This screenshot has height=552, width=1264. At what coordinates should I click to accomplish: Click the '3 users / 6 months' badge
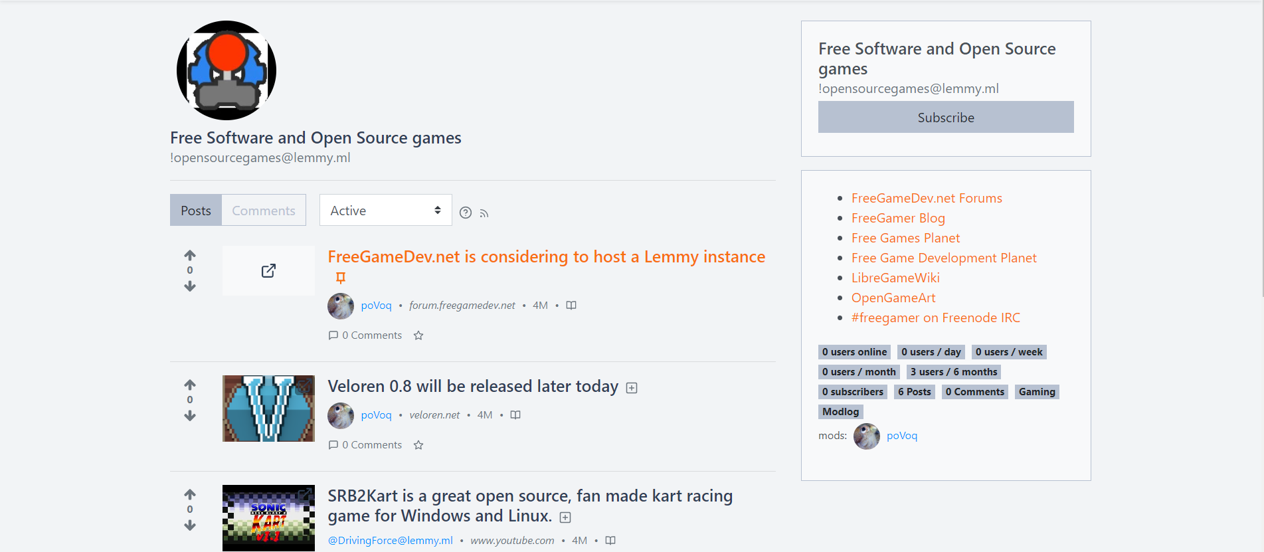(954, 372)
